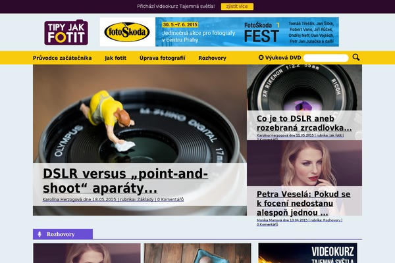Image resolution: width=395 pixels, height=263 pixels.
Task: Click the Tipy Jak Fotit logo
Action: coord(66,32)
